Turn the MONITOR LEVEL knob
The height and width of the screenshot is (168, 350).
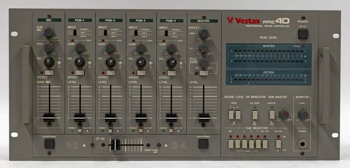point(303,115)
